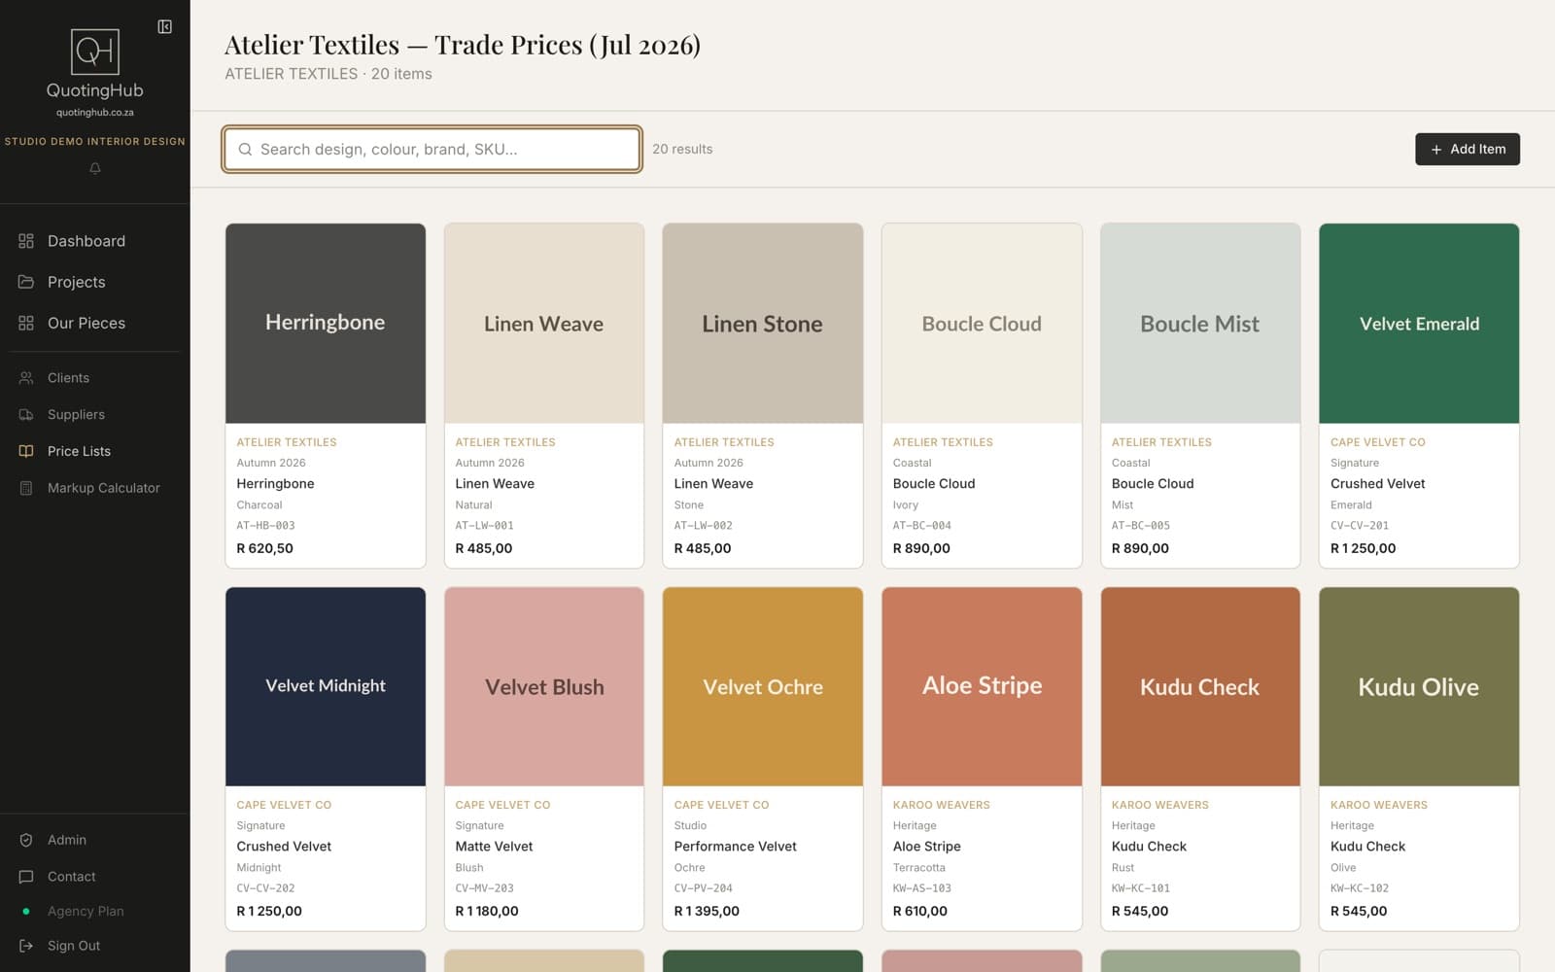Open Suppliers page
The image size is (1555, 972).
point(95,414)
